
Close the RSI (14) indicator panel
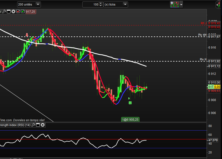(x=43, y=125)
